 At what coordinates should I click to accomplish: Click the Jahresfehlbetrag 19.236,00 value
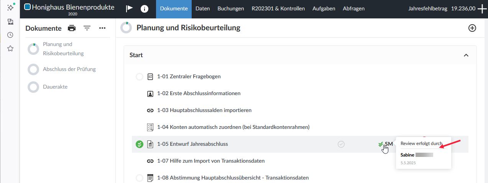tap(463, 8)
